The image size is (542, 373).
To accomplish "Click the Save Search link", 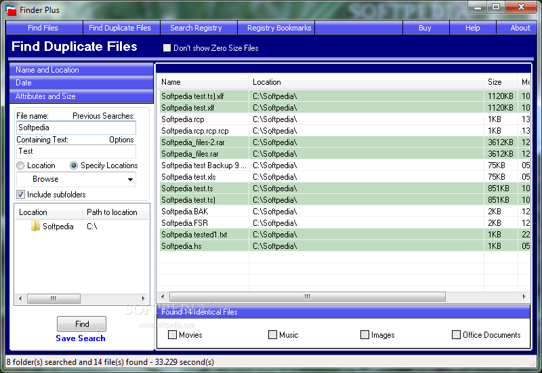I will tap(81, 338).
